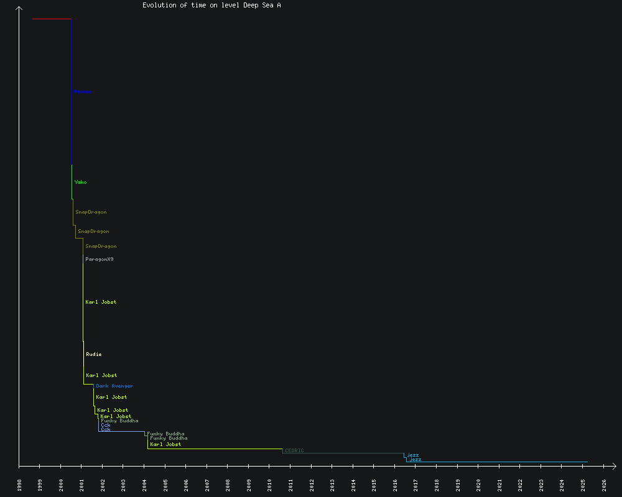Viewport: 622px width, 497px height.
Task: Click the ParagonX9 record label
Action: (100, 259)
